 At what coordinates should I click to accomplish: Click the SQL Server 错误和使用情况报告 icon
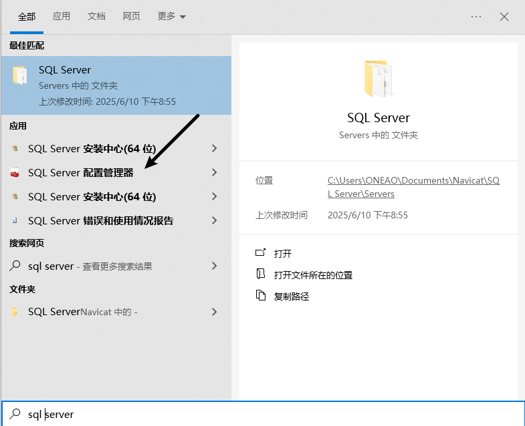[x=15, y=221]
